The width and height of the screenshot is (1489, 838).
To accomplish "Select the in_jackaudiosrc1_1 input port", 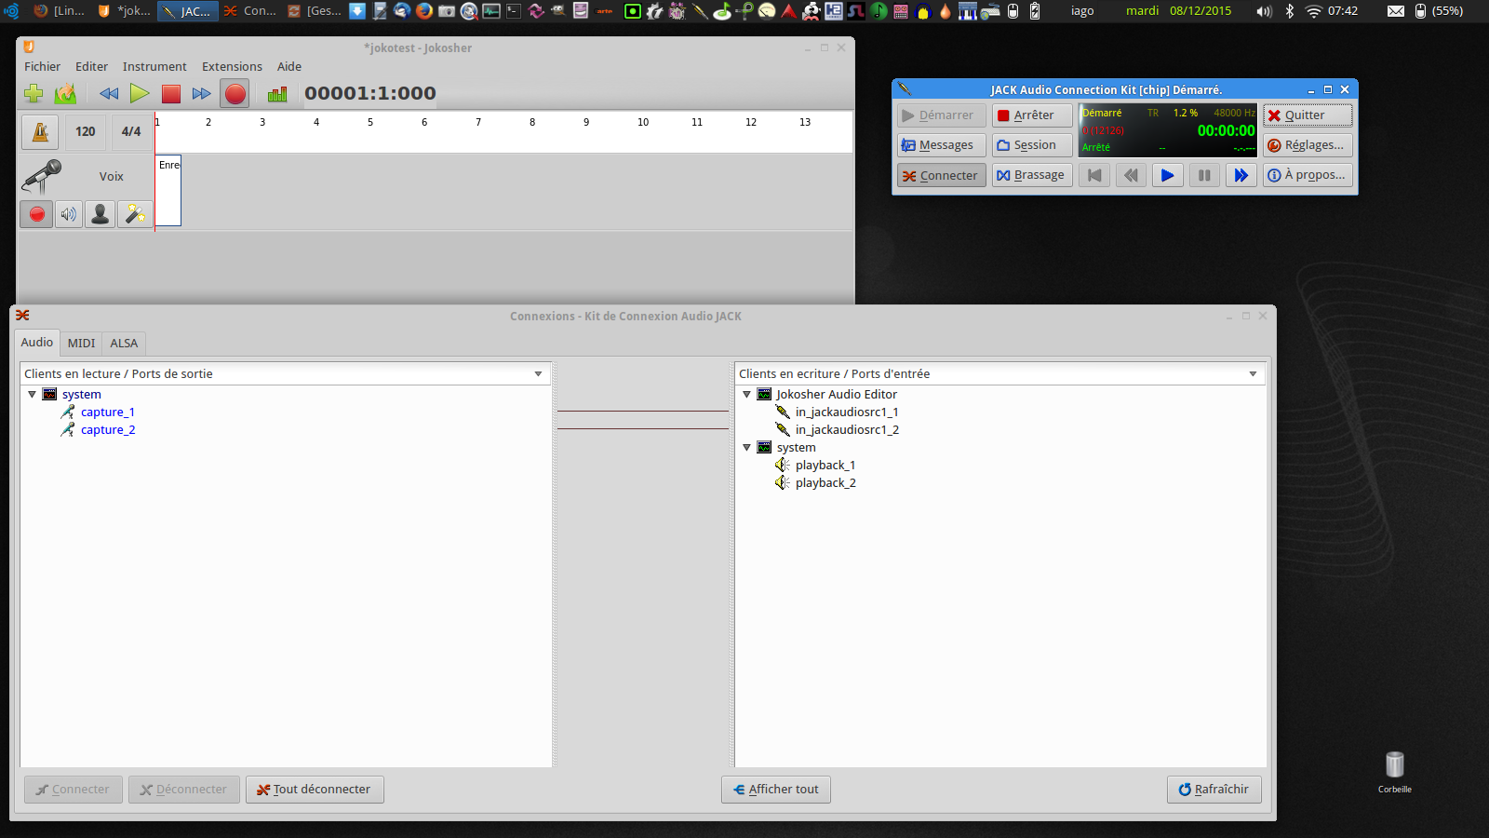I will [x=847, y=412].
